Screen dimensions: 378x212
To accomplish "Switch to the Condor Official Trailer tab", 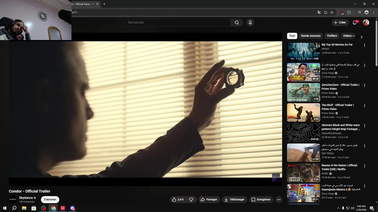I will [x=84, y=4].
